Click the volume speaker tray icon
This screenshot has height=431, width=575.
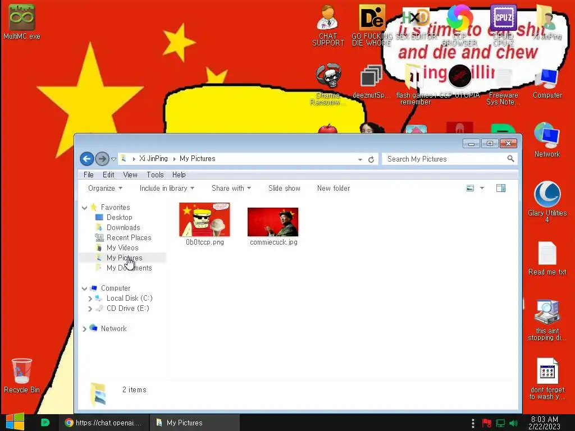(514, 423)
